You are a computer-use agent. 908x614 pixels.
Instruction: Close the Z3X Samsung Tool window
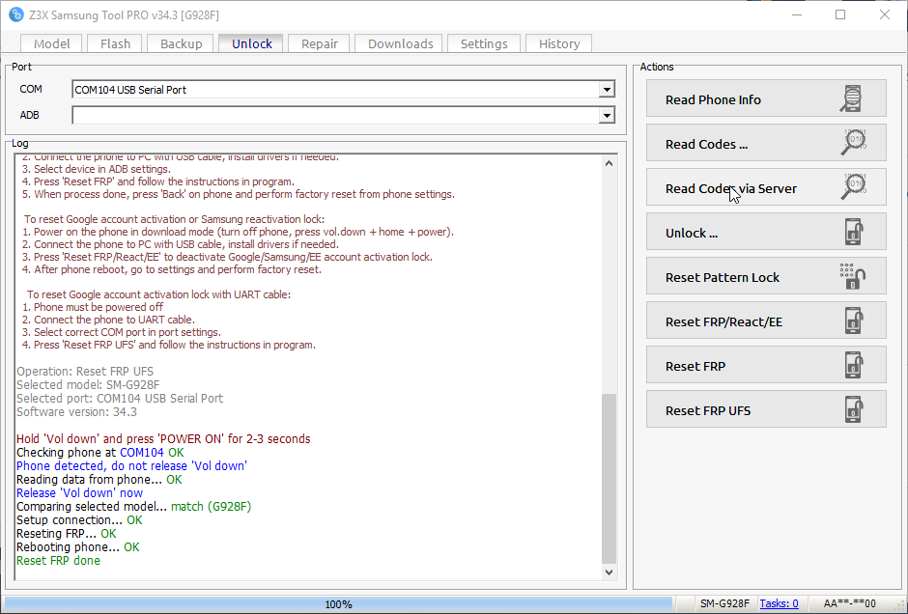coord(884,15)
